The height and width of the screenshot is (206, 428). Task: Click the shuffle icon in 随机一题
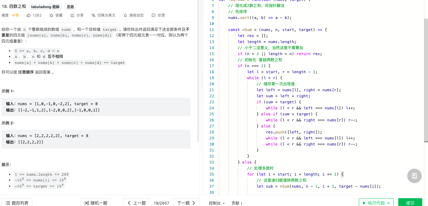tap(86, 203)
